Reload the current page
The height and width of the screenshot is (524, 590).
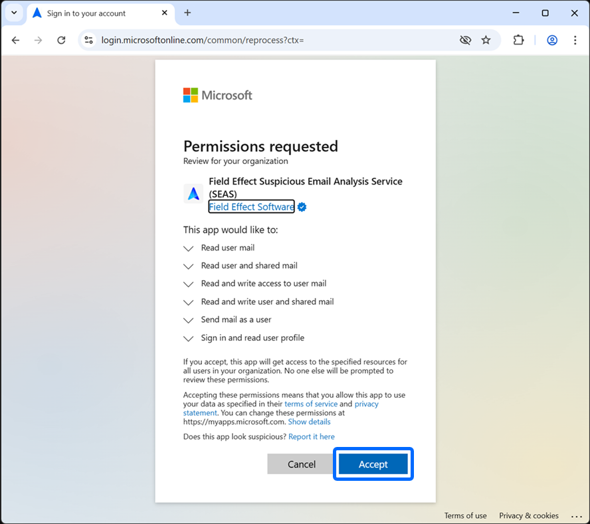tap(61, 40)
